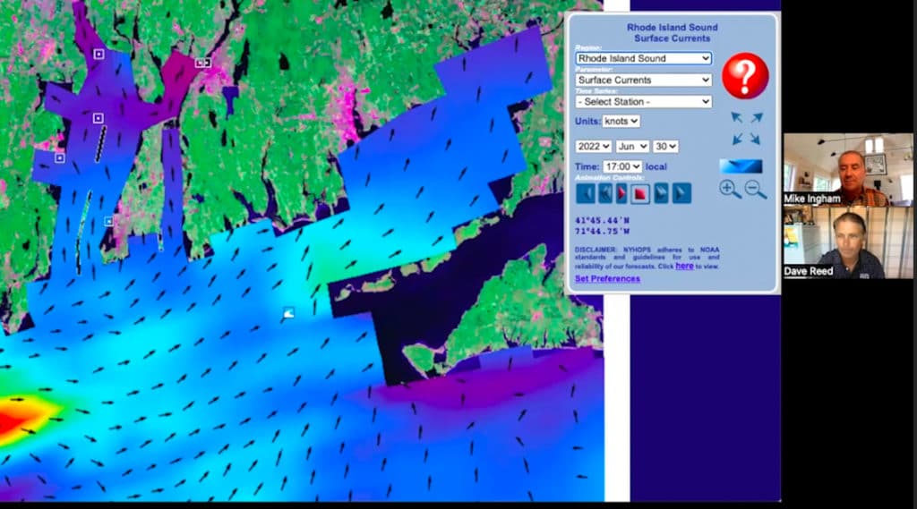Click the blue color scale legend swatch
Screen dimensions: 917x509
pos(741,165)
